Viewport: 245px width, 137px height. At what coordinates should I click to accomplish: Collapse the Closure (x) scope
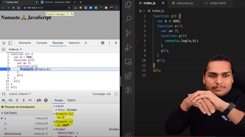[55, 114]
